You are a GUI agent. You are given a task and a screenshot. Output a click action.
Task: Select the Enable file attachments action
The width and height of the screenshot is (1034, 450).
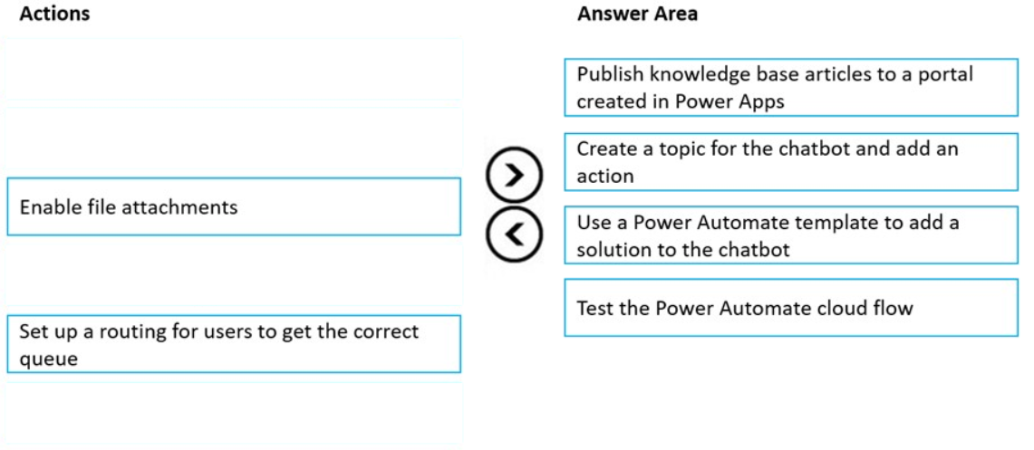coord(234,206)
